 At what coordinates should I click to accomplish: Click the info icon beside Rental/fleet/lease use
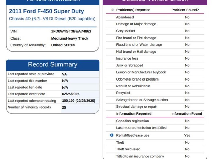point(112,135)
